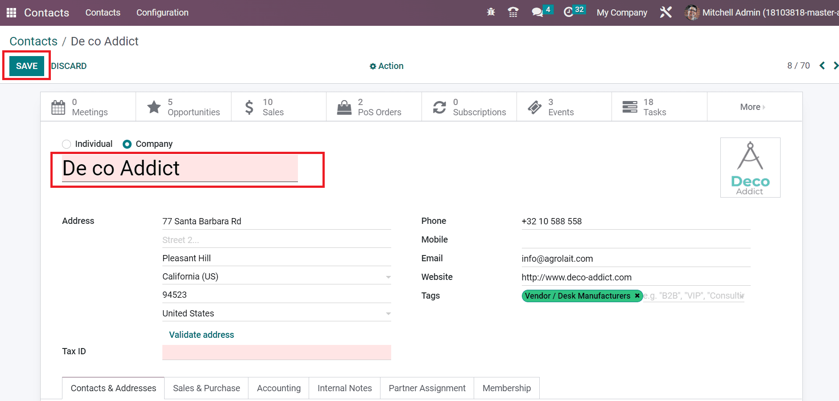Viewport: 839px width, 401px height.
Task: Switch to Membership tab
Action: (x=507, y=388)
